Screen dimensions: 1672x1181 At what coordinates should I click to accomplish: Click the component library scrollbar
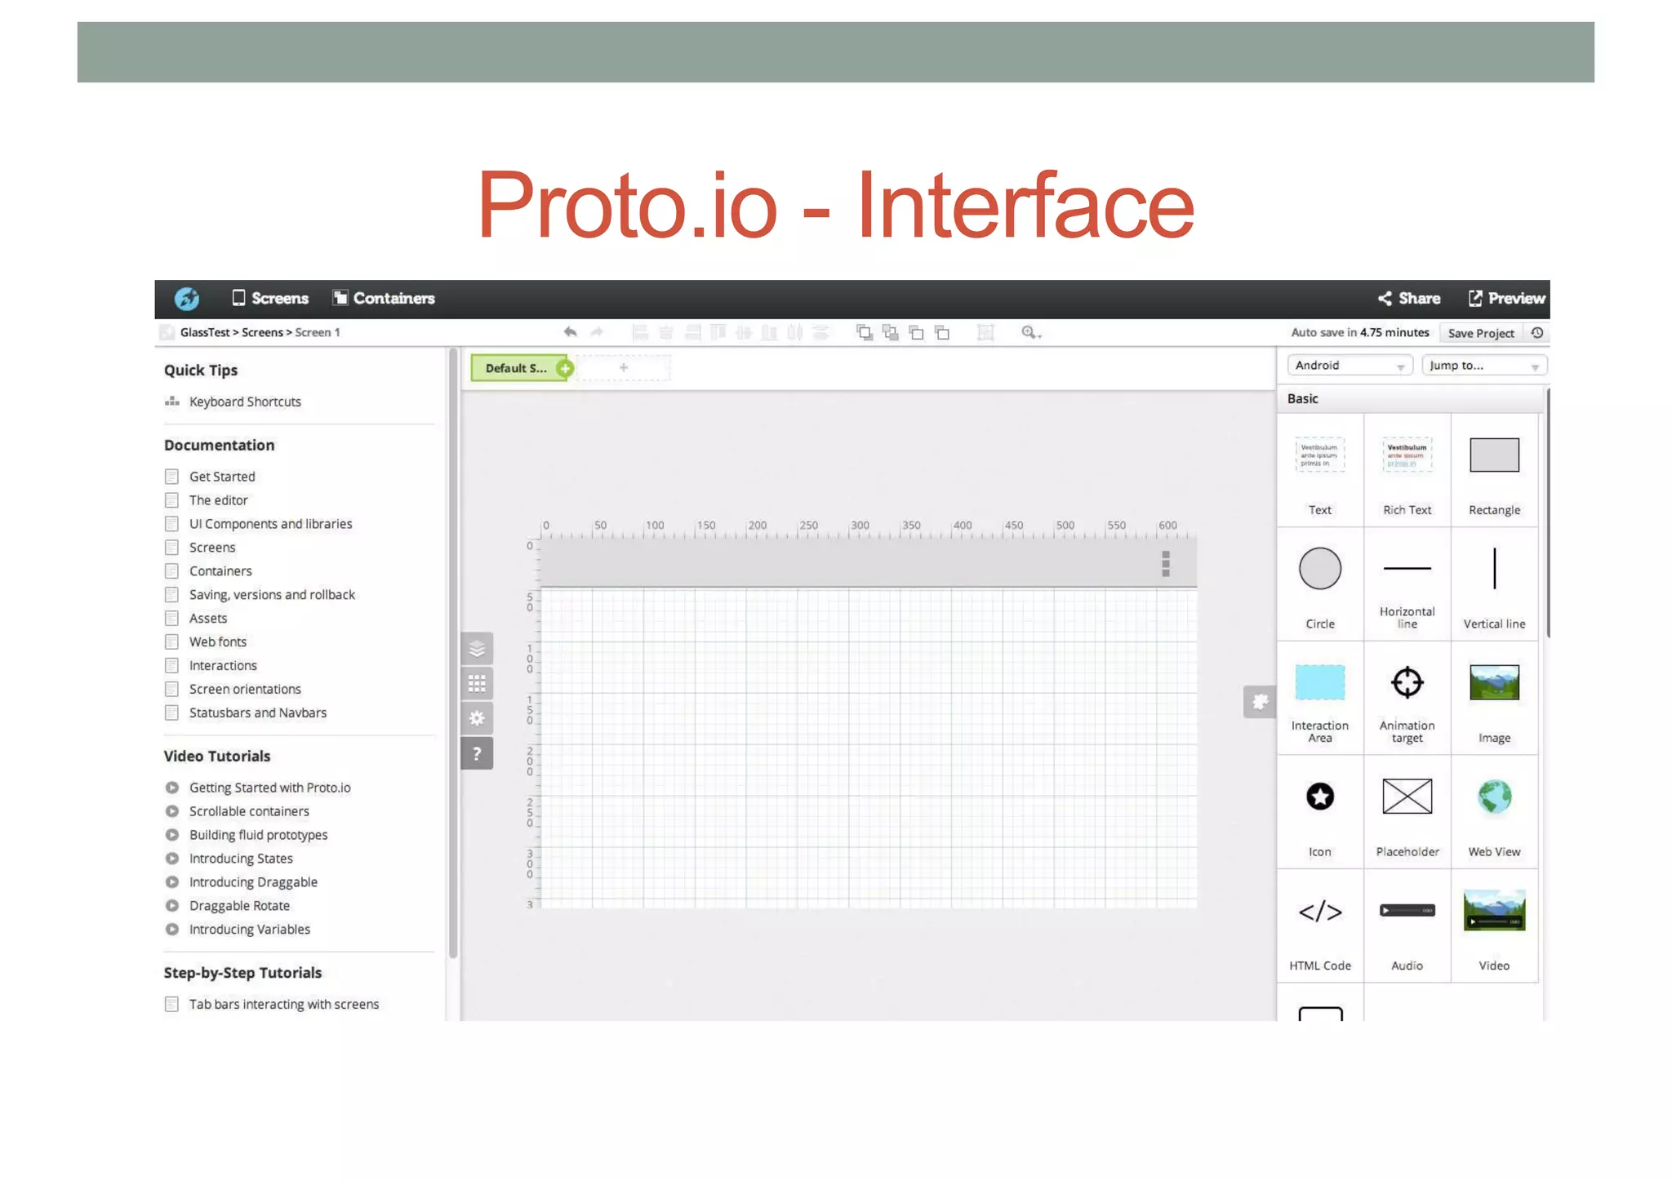point(1547,514)
